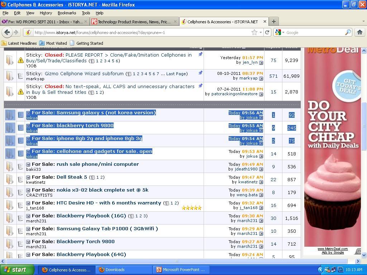Reload the page with the refresh icon
Image resolution: width=367 pixels, height=275 pixels.
pyautogui.click(x=267, y=32)
